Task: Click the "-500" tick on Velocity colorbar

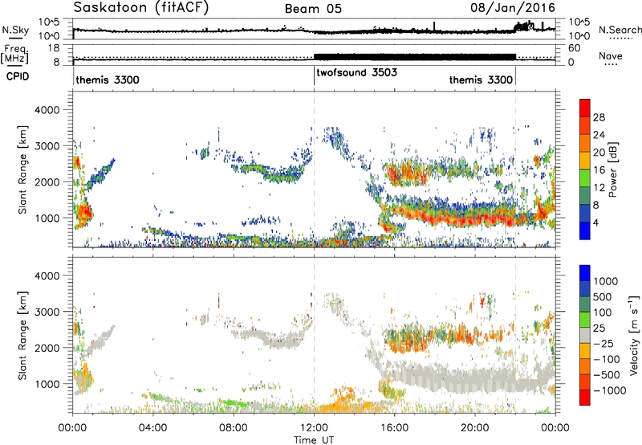Action: (607, 375)
